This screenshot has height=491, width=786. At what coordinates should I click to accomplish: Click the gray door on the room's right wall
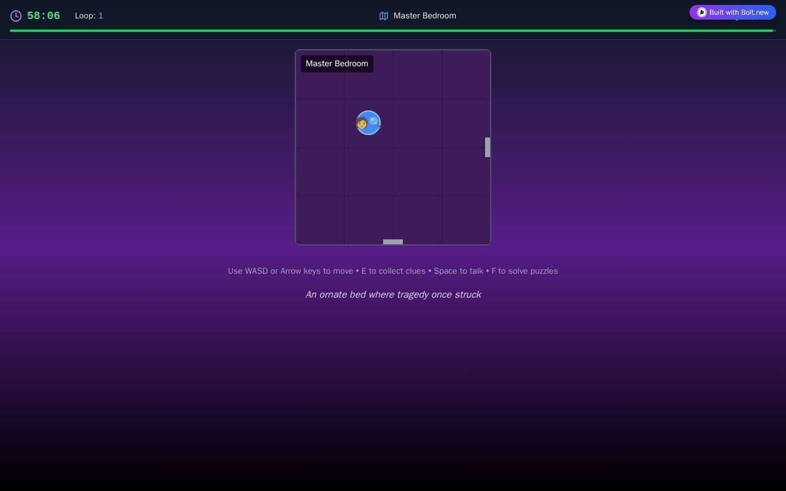coord(488,147)
